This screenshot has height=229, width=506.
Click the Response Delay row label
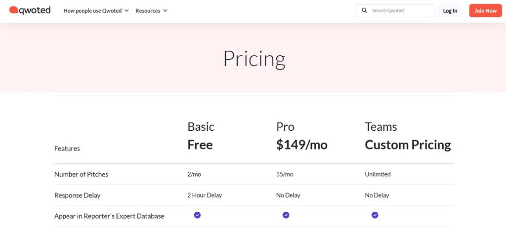coord(78,195)
